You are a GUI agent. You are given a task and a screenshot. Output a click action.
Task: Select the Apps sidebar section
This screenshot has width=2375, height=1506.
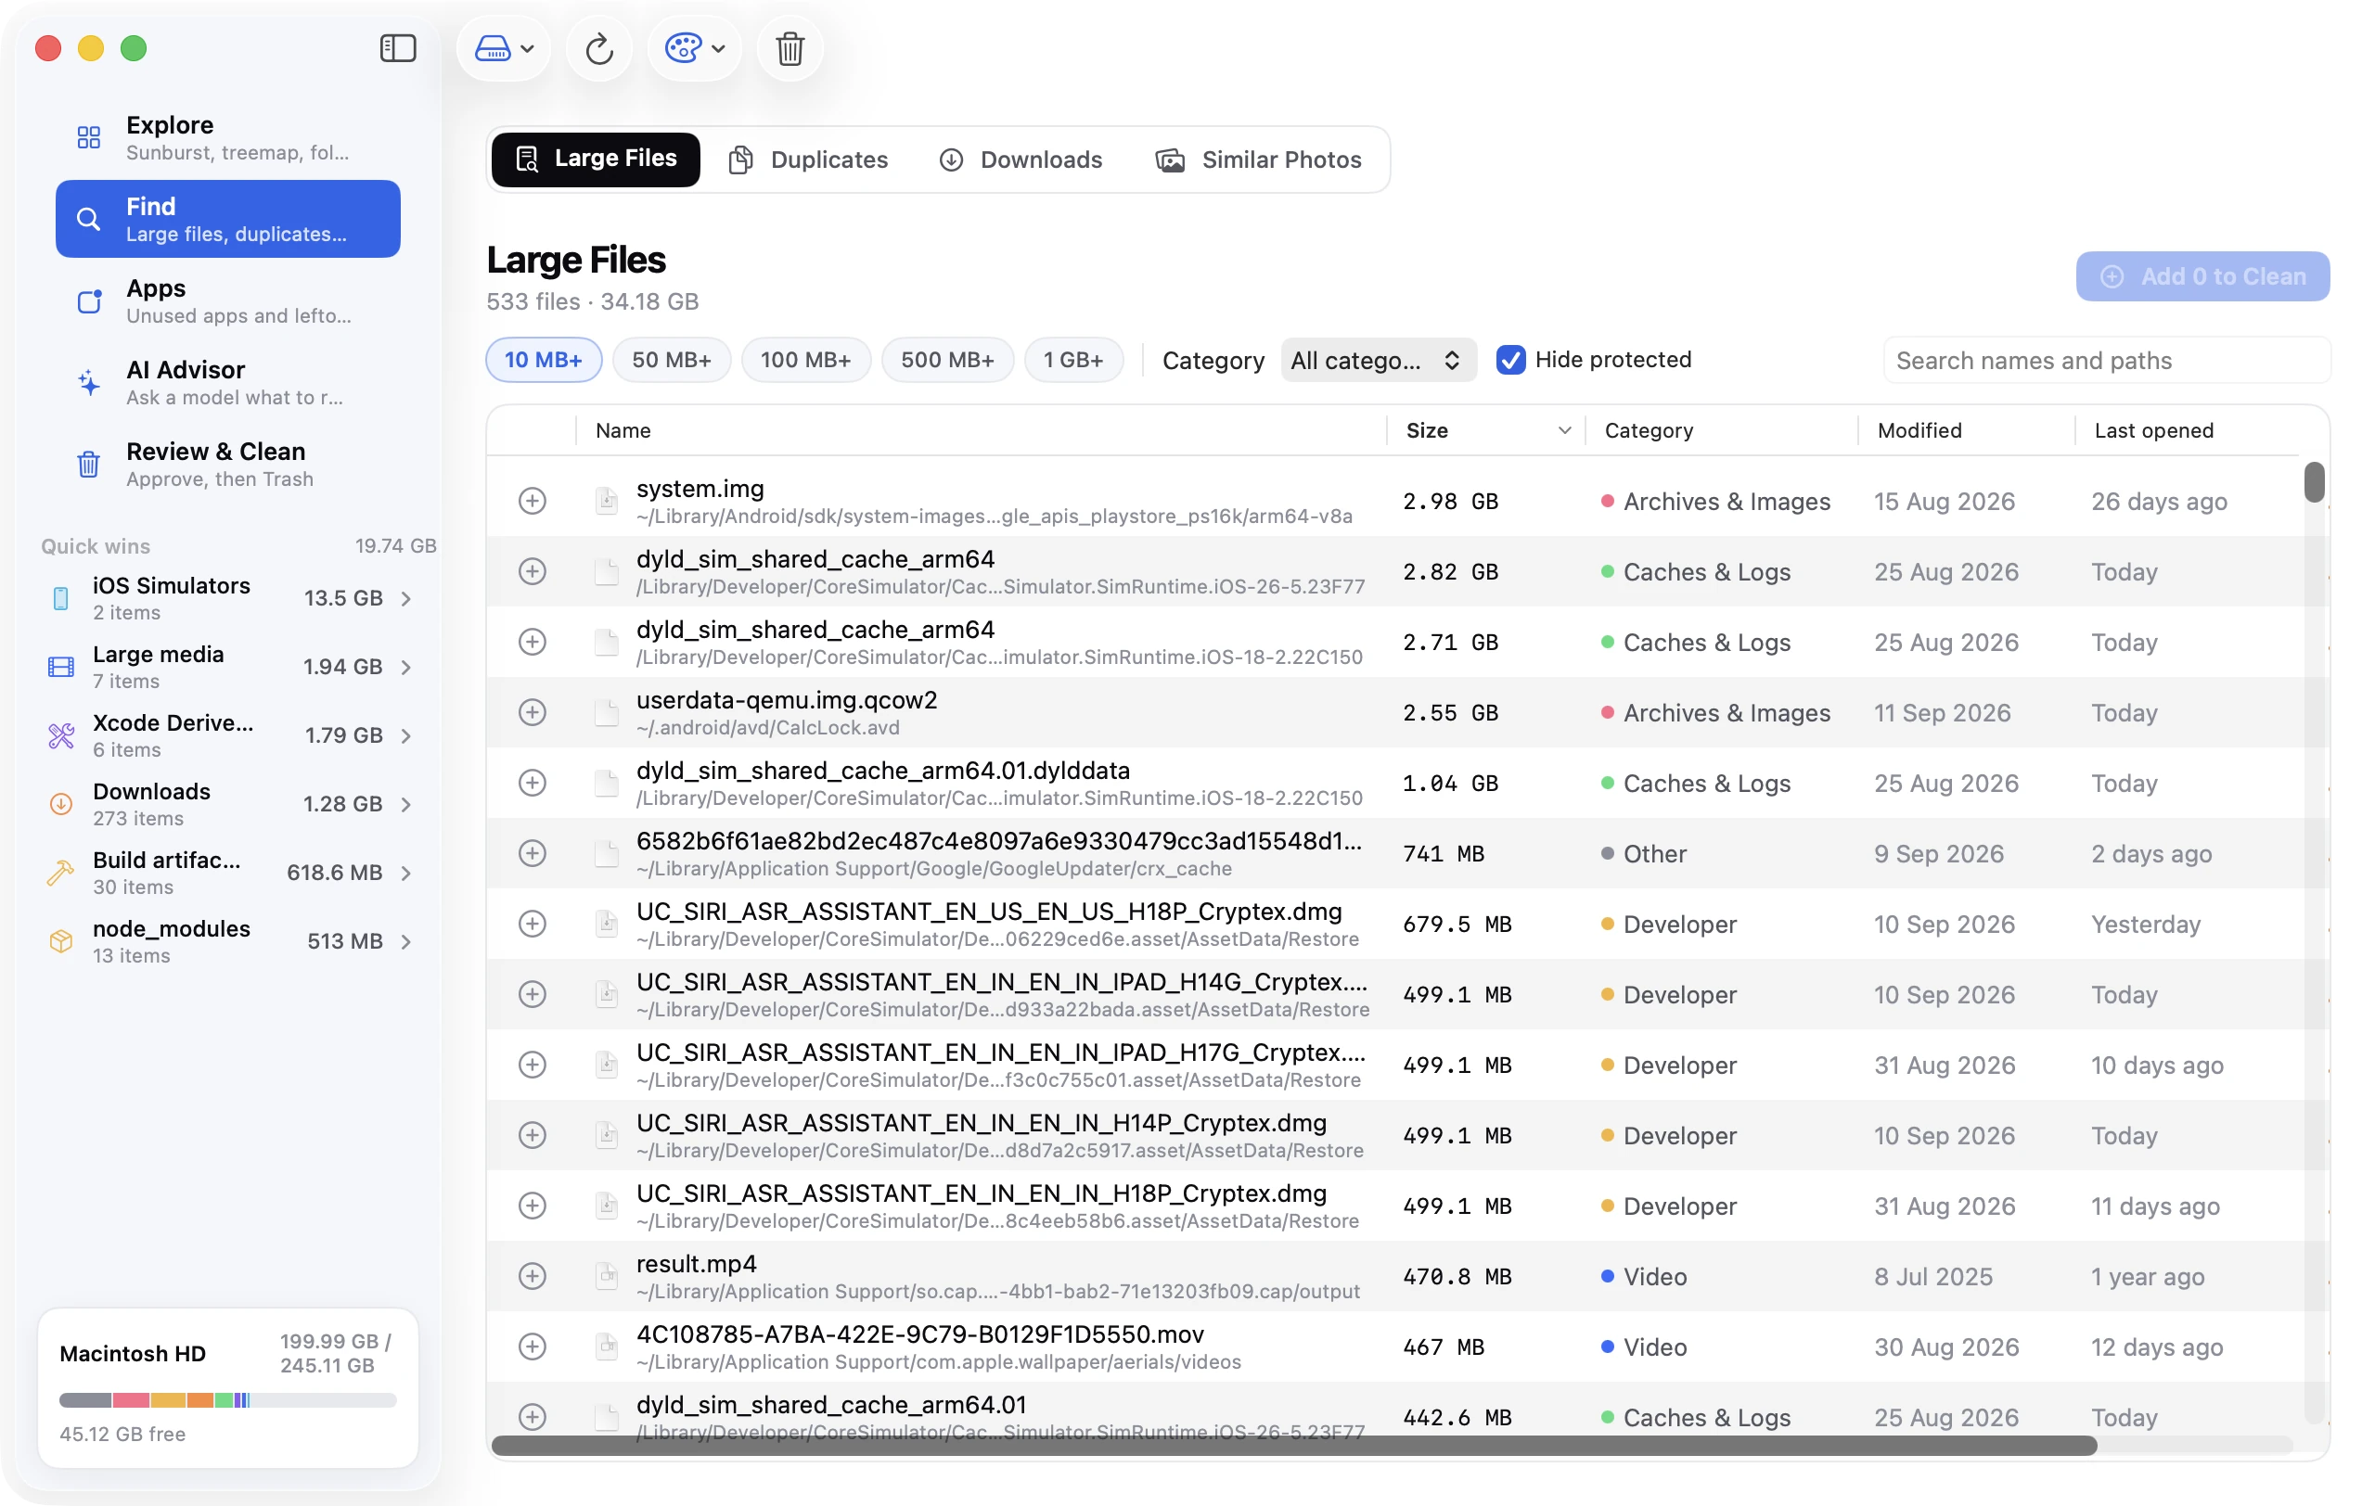coord(228,300)
